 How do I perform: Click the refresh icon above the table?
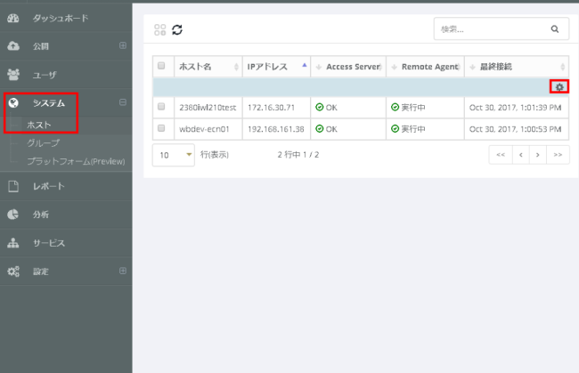click(x=177, y=29)
